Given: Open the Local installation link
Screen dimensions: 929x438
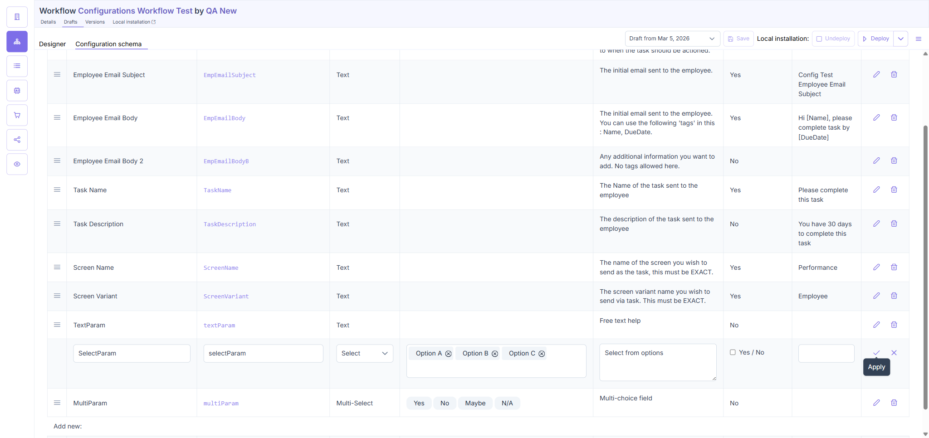Looking at the screenshot, I should click(134, 22).
